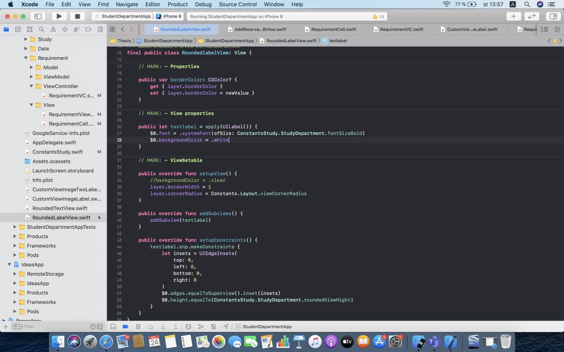Open Debug View Hierarchy icon
564x352 pixels.
188,326
